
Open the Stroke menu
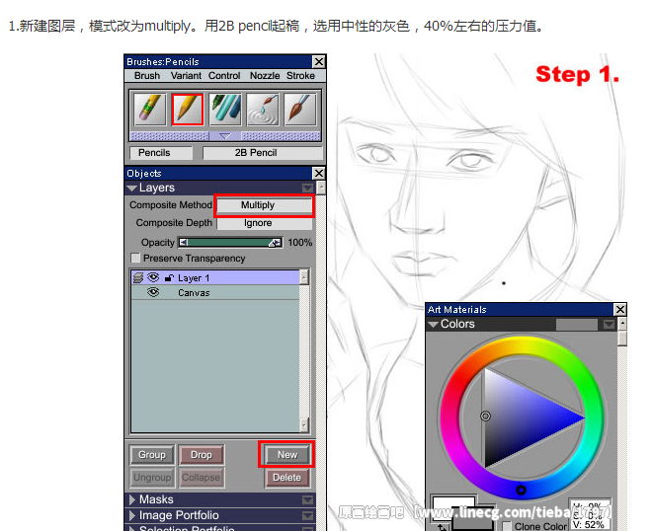[300, 76]
